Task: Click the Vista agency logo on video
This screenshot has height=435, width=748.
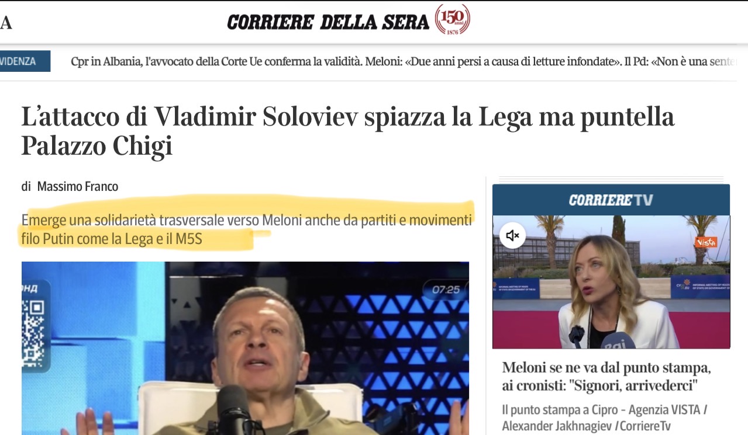Action: pyautogui.click(x=705, y=242)
